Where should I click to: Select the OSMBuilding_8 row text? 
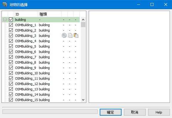(x=26, y=62)
